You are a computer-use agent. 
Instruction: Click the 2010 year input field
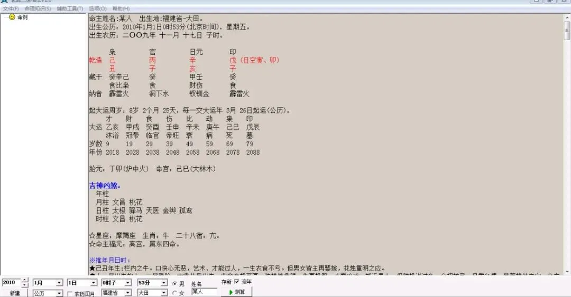point(11,282)
